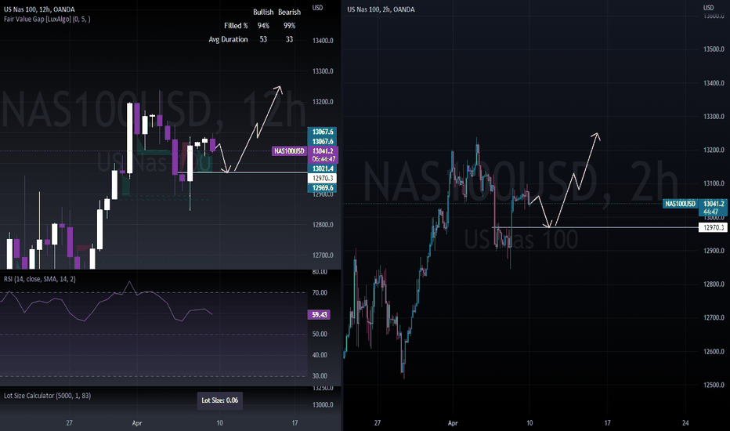
Task: Click the 06:44:47 countdown label
Action: click(x=323, y=159)
